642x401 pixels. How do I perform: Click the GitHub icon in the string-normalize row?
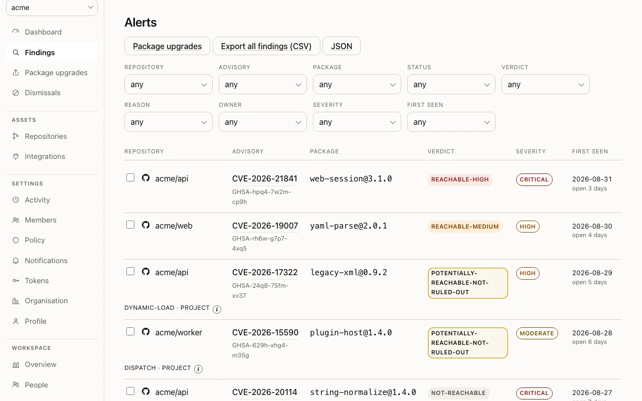click(145, 391)
